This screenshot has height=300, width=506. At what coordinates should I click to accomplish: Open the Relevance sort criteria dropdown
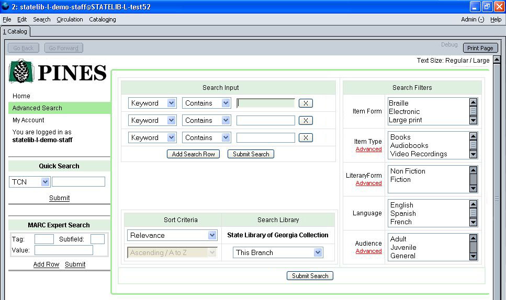pos(172,236)
